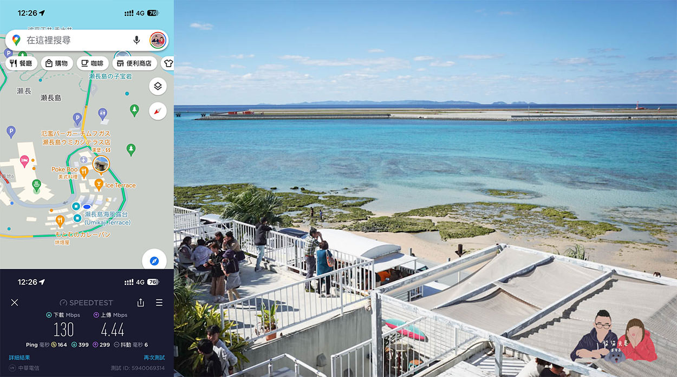Image resolution: width=677 pixels, height=377 pixels.
Task: Tap the photo thumbnail pin on map
Action: click(101, 164)
